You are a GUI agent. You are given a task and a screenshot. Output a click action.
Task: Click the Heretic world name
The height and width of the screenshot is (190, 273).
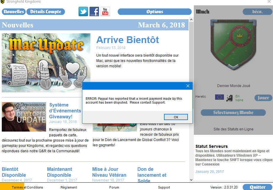click(201, 96)
